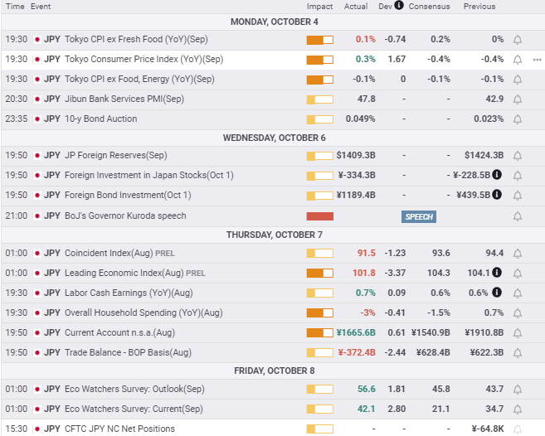The image size is (545, 436).
Task: Click info icon on Foreign Investment in Japan Stocks row
Action: coord(496,175)
